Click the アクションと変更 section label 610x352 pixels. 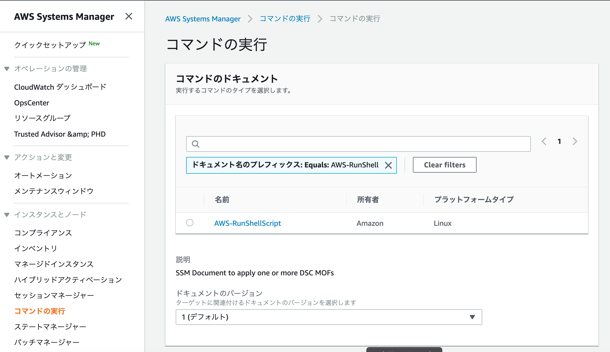pos(43,157)
